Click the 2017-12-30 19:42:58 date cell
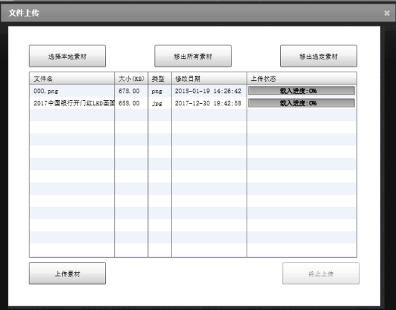Image resolution: width=396 pixels, height=310 pixels. click(x=208, y=103)
